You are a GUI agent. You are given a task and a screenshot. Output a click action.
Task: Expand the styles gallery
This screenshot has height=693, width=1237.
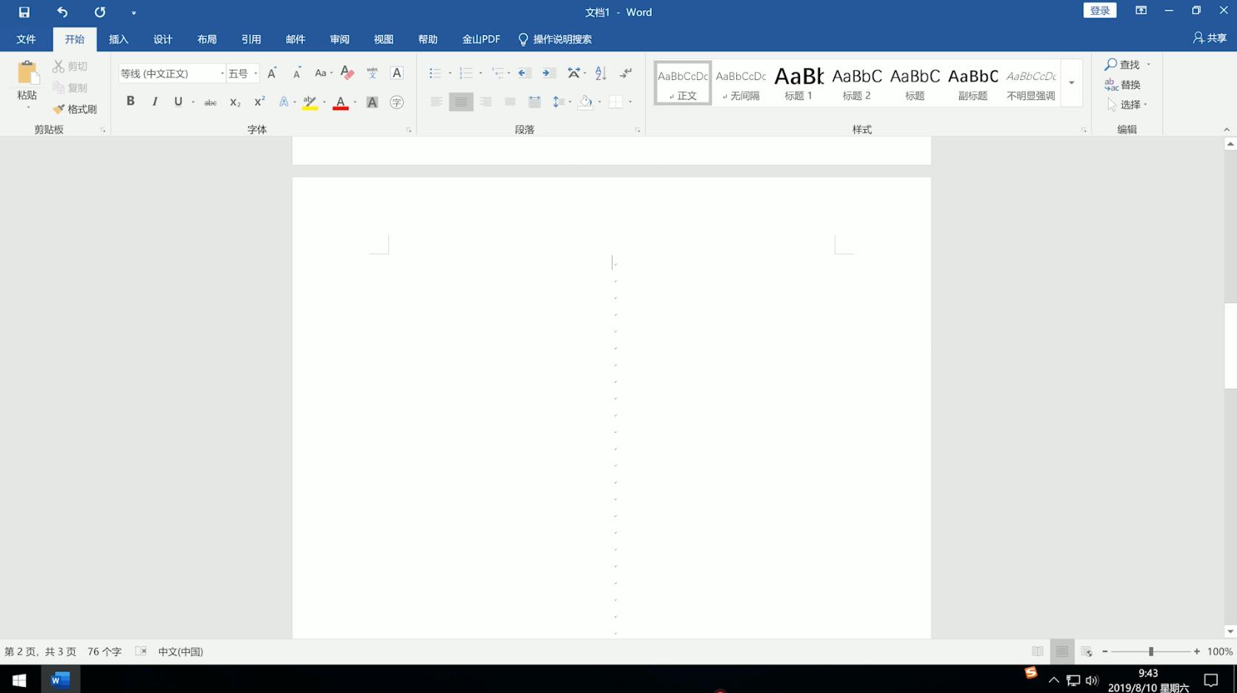(x=1071, y=82)
